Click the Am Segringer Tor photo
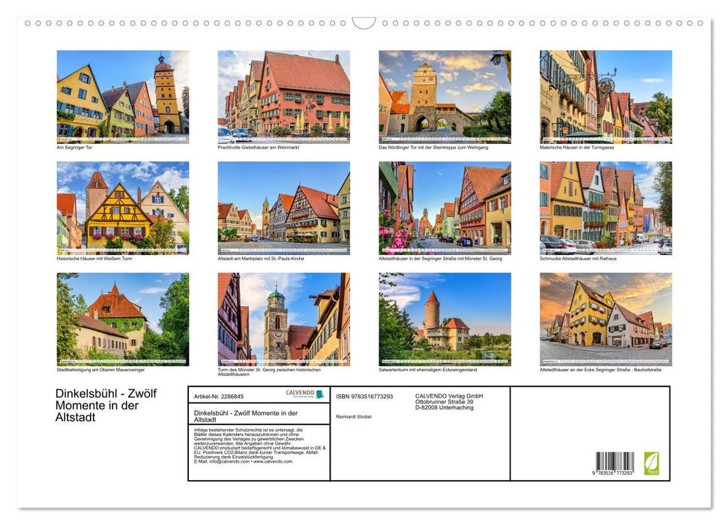Screen dimensions: 728x525 (122, 97)
